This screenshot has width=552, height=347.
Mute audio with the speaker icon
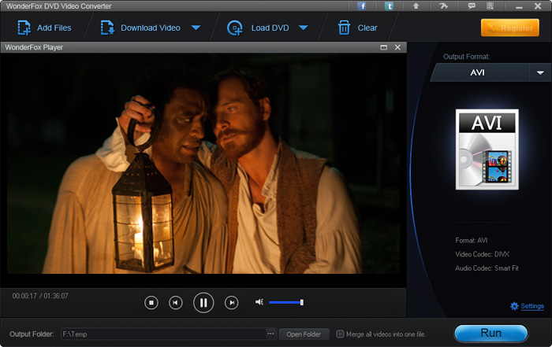pos(259,302)
